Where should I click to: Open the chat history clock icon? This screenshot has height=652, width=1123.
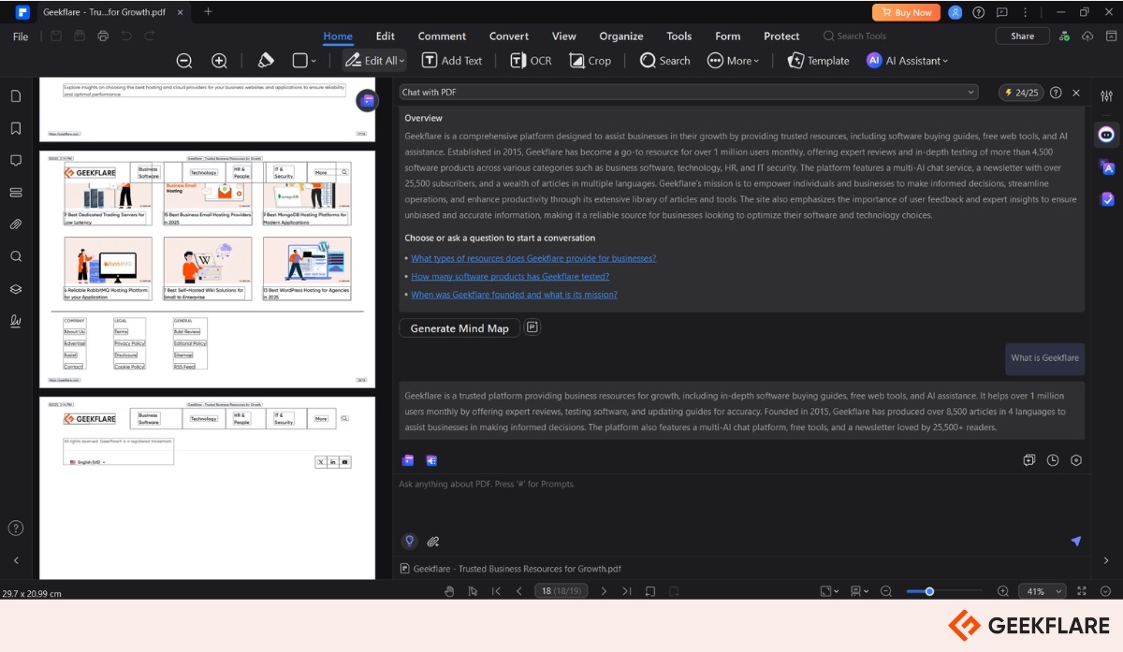[1053, 460]
